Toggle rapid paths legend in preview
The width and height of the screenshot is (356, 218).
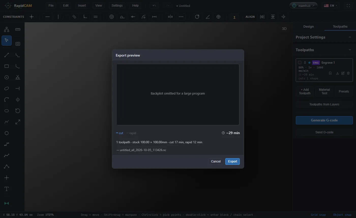pyautogui.click(x=131, y=133)
